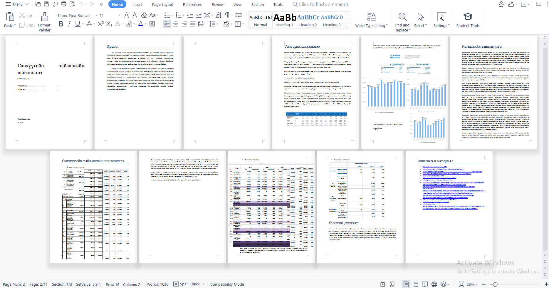Image resolution: width=549 pixels, height=288 pixels.
Task: Activate the Format Painter brush
Action: (44, 17)
